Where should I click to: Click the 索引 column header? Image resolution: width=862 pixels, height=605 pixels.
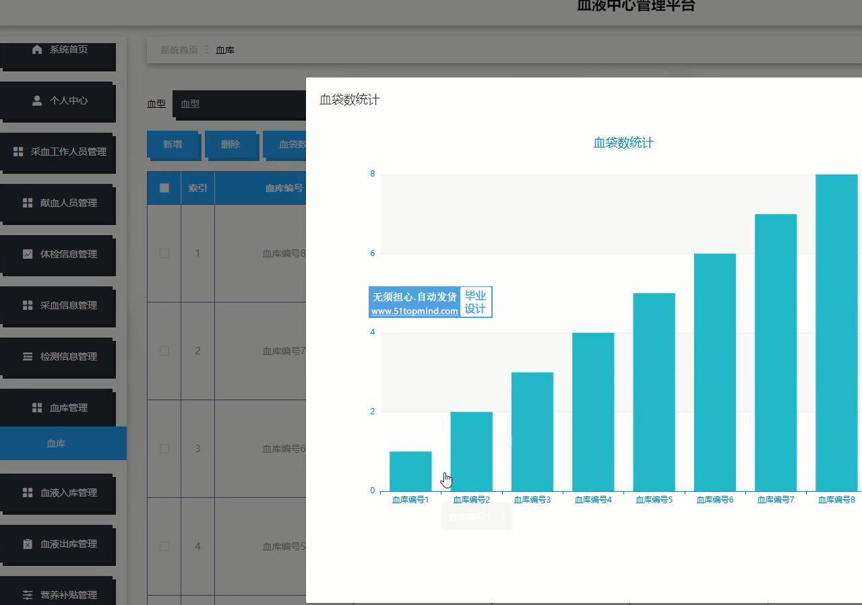(197, 188)
